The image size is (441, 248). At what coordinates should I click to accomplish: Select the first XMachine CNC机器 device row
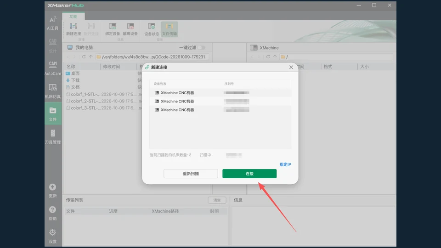[x=220, y=93]
